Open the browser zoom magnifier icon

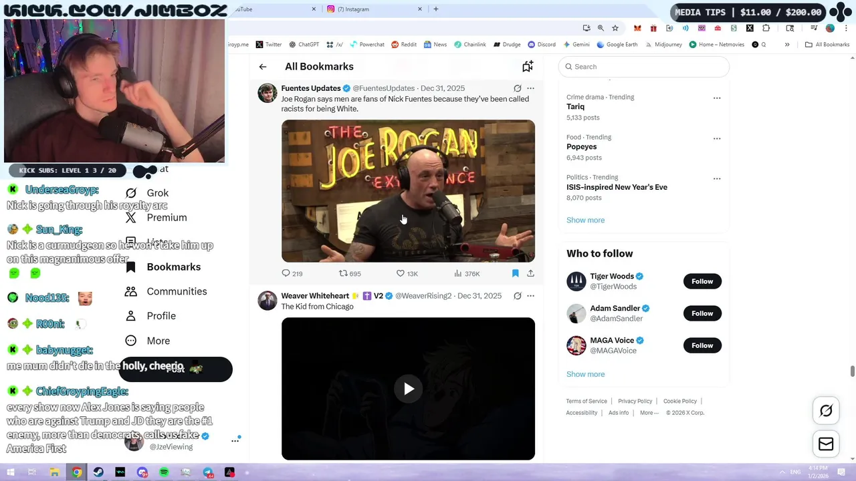tap(601, 28)
